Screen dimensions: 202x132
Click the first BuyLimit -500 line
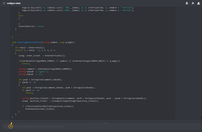tap(78, 8)
